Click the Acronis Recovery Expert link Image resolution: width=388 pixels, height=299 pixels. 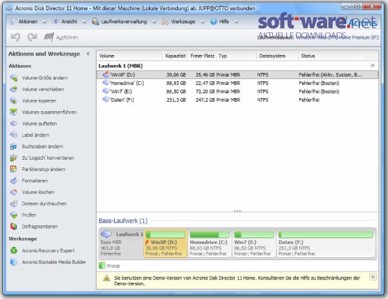click(x=48, y=251)
